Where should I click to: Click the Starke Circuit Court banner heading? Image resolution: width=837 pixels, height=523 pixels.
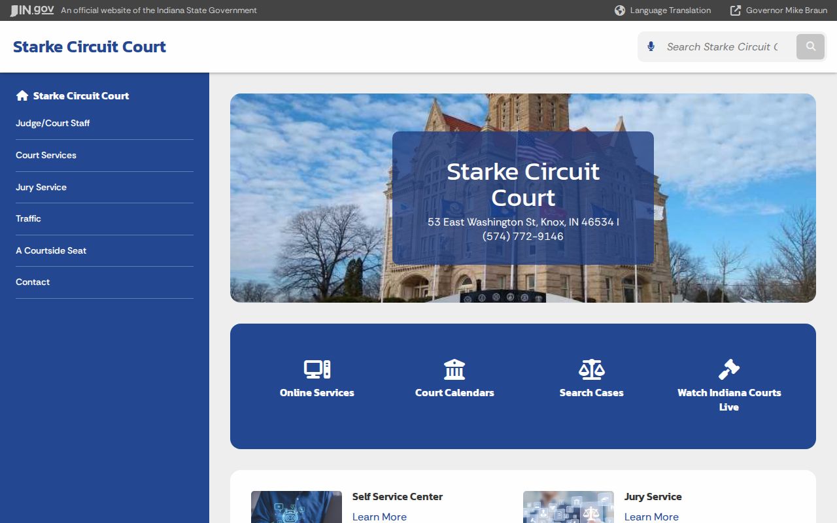click(523, 184)
